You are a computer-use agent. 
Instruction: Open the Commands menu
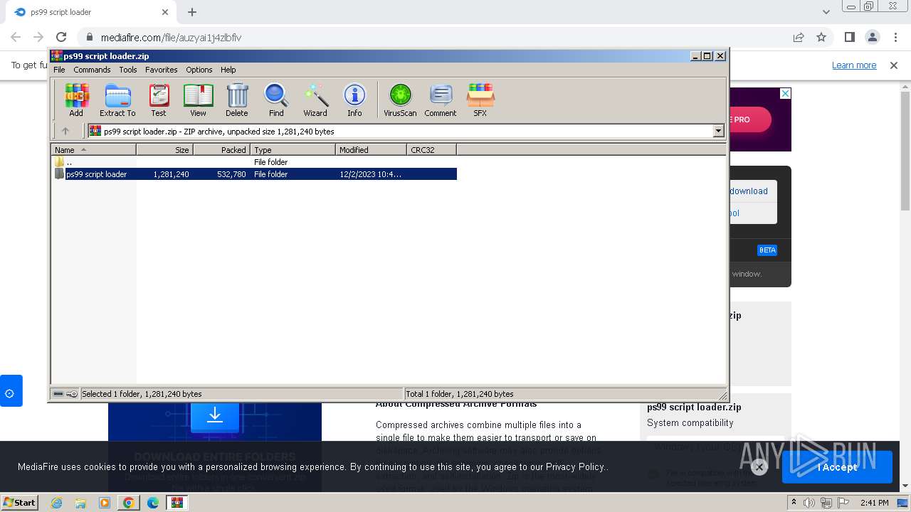pos(92,70)
